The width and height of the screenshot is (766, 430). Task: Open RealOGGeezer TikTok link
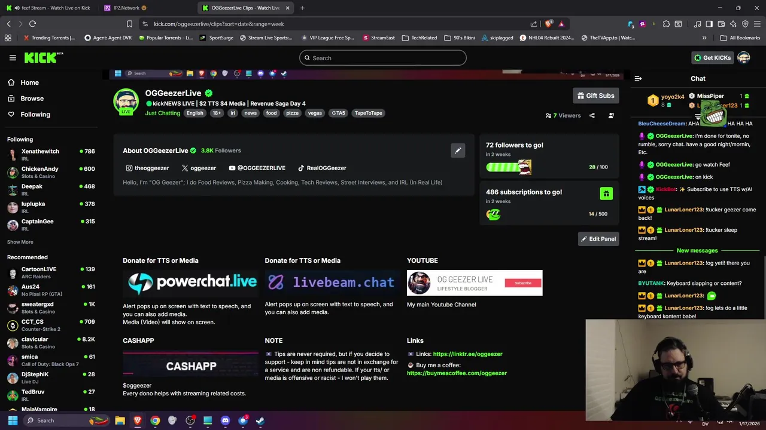coord(322,168)
